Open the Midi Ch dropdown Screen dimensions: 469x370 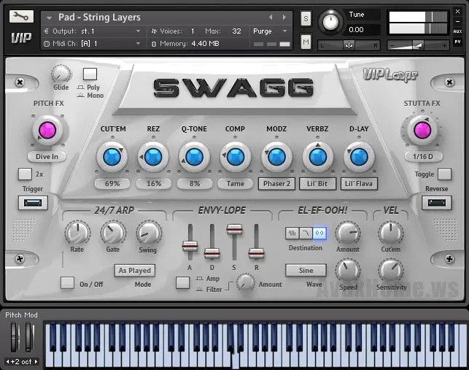pos(138,43)
